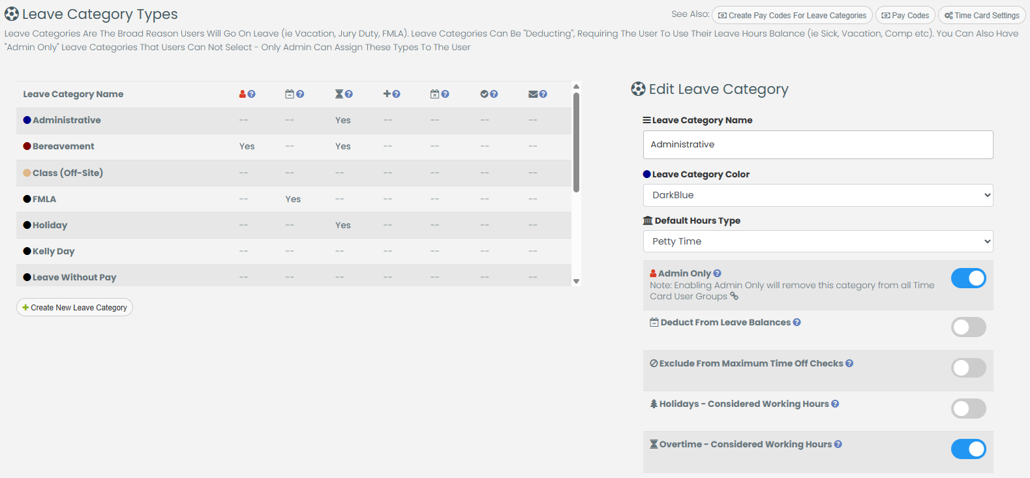The width and height of the screenshot is (1030, 478).
Task: Click the Time Card User Groups link icon
Action: 734,296
